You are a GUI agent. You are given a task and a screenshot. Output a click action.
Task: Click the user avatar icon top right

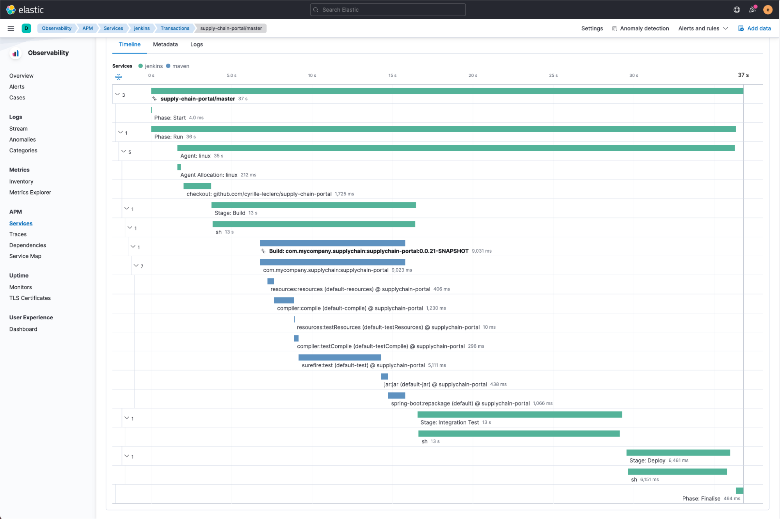click(768, 9)
